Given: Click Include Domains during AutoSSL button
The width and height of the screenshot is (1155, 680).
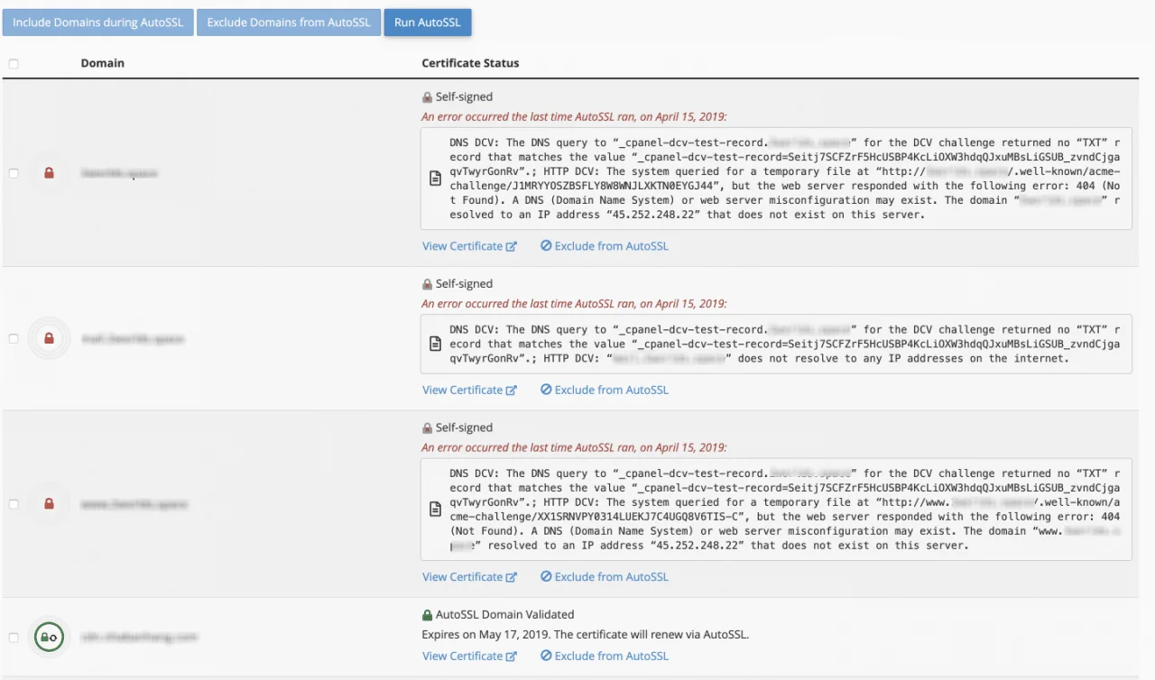Looking at the screenshot, I should (97, 23).
